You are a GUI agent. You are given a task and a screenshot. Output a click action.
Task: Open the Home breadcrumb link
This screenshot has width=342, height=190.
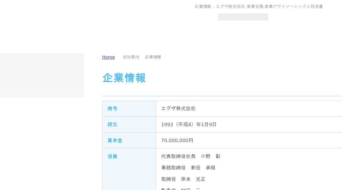click(x=108, y=57)
